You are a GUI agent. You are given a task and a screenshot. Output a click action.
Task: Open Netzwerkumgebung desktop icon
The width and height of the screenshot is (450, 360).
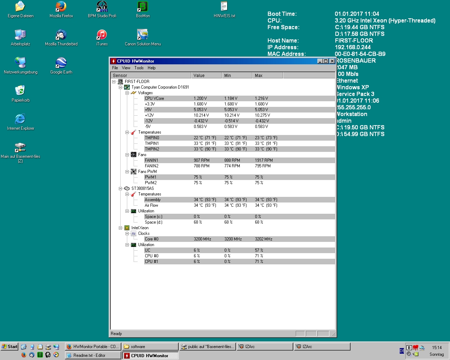(20, 65)
